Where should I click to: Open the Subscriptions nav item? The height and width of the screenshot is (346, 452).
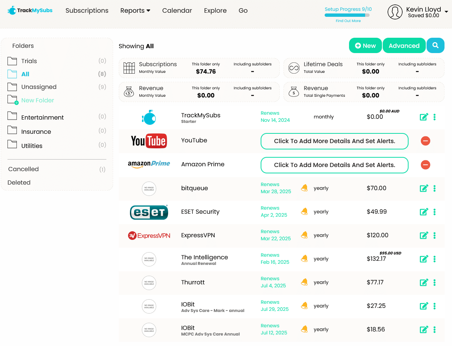click(87, 10)
